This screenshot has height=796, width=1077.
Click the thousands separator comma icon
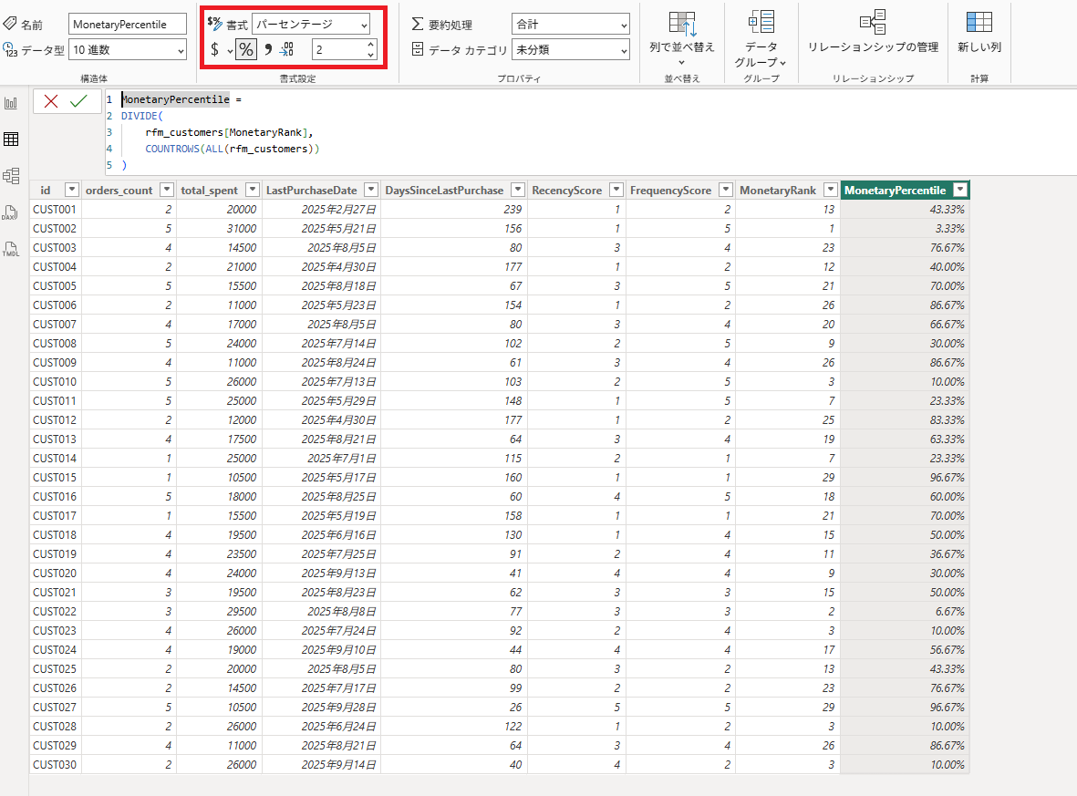coord(268,50)
